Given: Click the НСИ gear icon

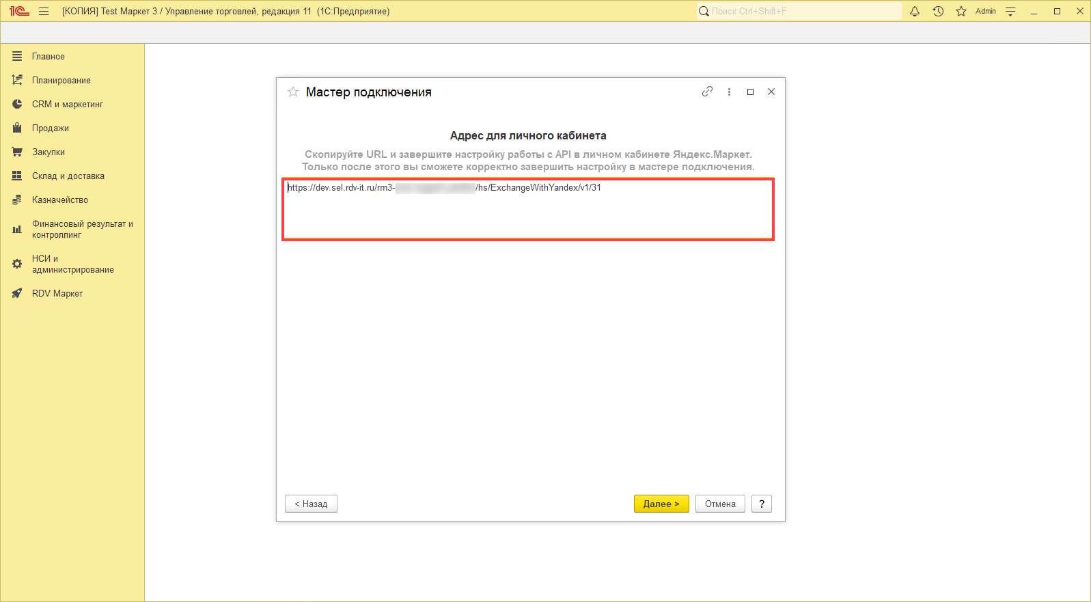Looking at the screenshot, I should (17, 264).
